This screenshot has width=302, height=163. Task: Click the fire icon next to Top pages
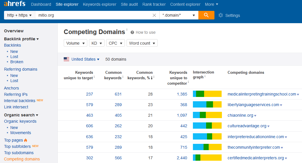(x=26, y=140)
